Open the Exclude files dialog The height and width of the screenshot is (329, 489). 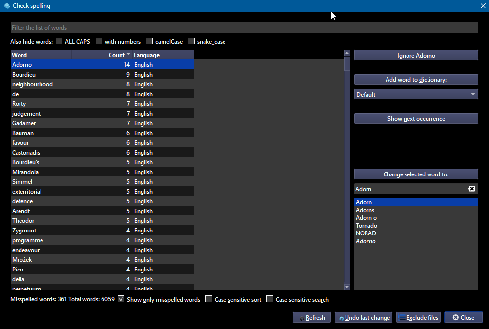point(419,317)
